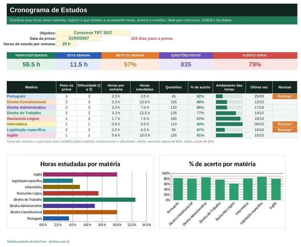Click the weekly hours cell 20 h

(x=66, y=44)
